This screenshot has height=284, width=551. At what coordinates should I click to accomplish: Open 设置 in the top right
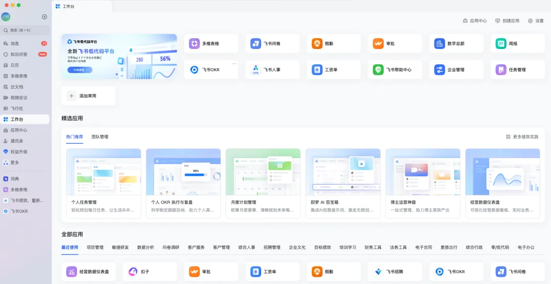point(536,21)
